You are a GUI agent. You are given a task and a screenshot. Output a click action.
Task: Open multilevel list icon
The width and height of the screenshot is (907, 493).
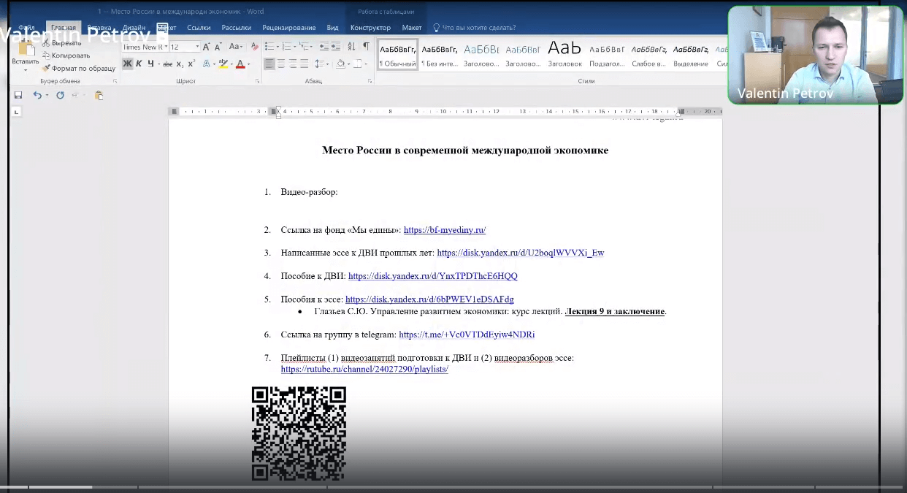point(304,47)
